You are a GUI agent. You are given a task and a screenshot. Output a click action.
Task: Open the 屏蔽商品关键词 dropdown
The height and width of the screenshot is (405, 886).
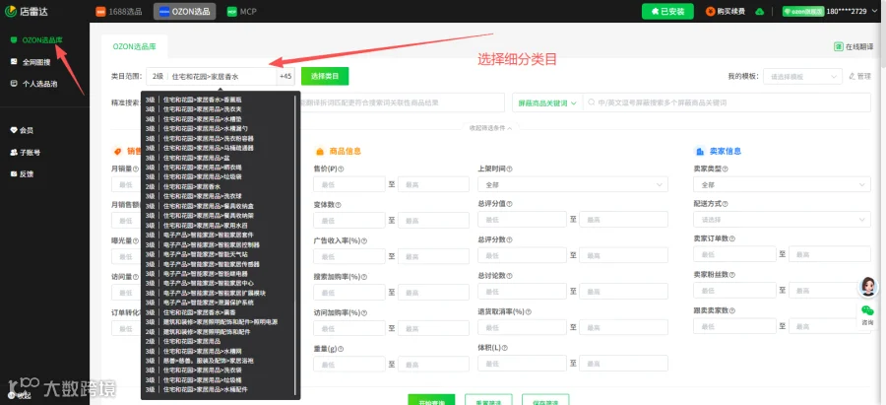coord(547,102)
